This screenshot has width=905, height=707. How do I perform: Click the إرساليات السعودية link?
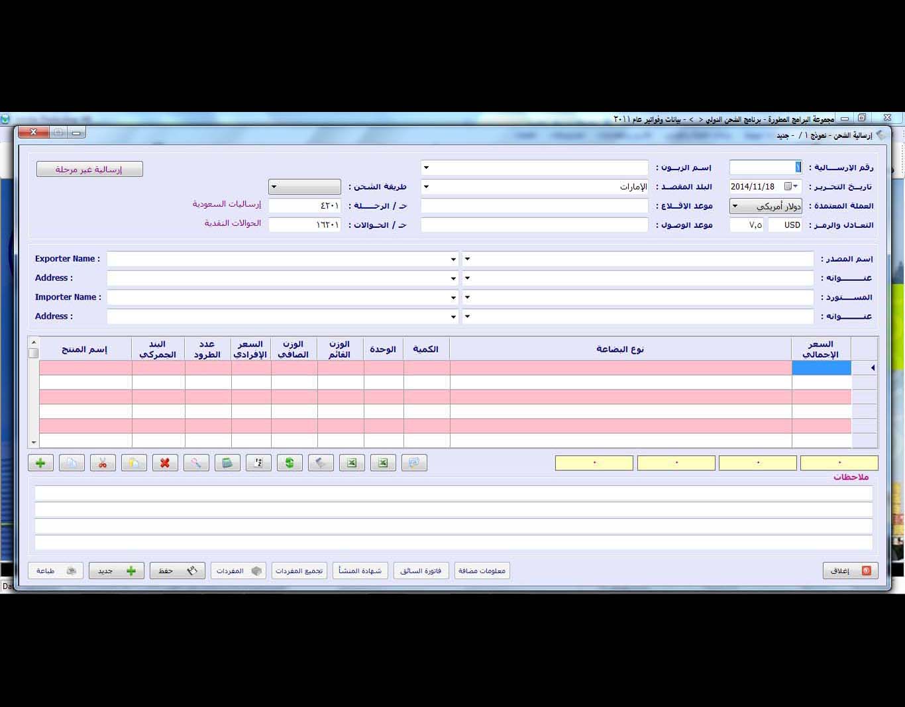click(x=227, y=204)
